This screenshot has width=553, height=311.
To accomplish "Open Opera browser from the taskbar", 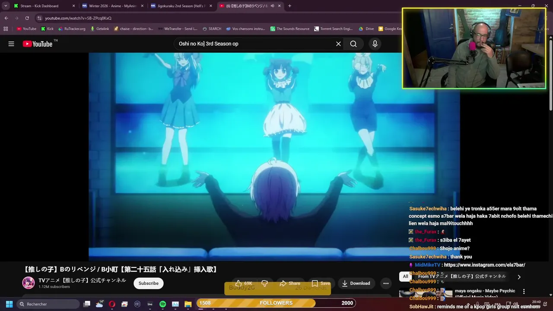I will click(x=112, y=304).
